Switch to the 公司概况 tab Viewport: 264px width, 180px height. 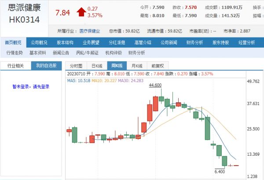tap(39, 43)
